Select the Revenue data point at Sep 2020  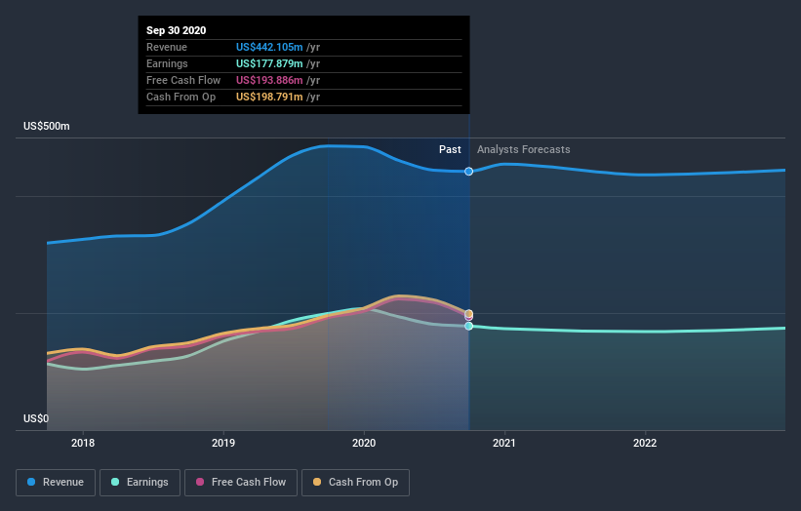point(469,172)
